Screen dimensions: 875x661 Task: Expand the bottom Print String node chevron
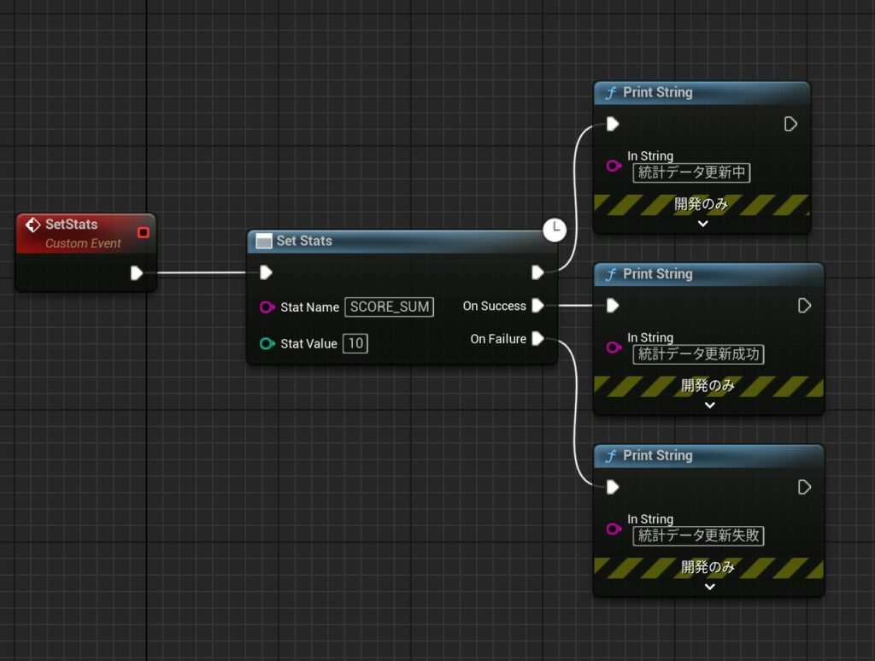[709, 587]
